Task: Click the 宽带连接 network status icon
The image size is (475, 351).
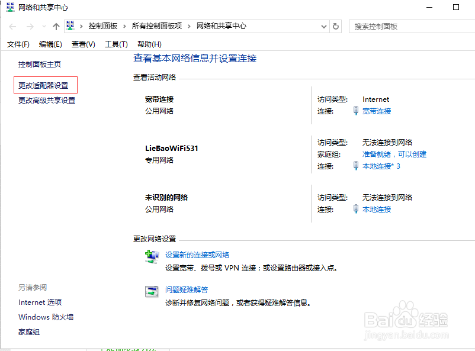Action: click(355, 111)
